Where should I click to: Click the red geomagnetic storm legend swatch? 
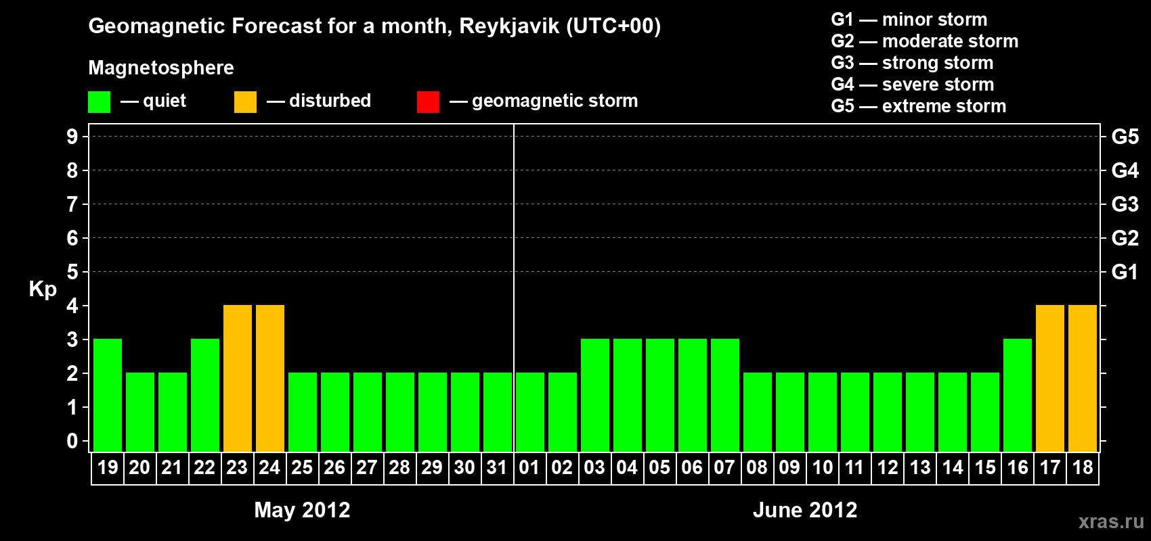(428, 102)
